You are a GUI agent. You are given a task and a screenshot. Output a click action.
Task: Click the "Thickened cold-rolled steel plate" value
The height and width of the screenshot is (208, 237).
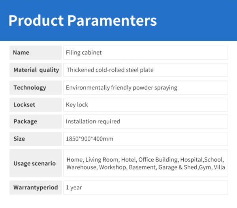coord(110,70)
